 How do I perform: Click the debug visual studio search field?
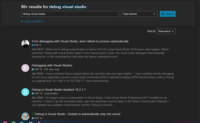[x=70, y=14]
